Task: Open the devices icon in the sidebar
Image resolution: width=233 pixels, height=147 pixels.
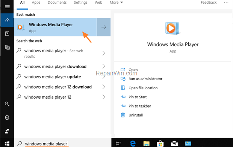Action: [x=7, y=47]
